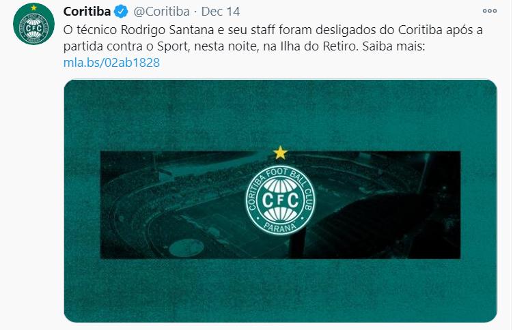The width and height of the screenshot is (513, 330).
Task: Click the PARANÁ text on the crest
Action: 280,227
